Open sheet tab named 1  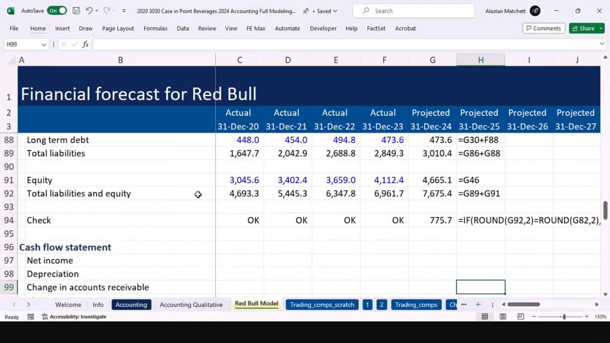click(368, 304)
